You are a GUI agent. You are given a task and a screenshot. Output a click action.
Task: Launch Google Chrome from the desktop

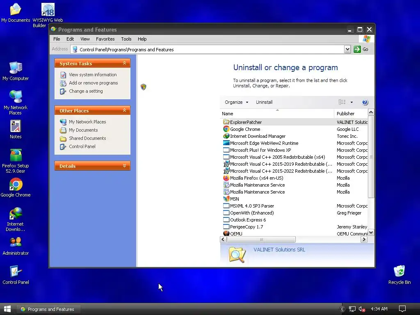coord(16,187)
